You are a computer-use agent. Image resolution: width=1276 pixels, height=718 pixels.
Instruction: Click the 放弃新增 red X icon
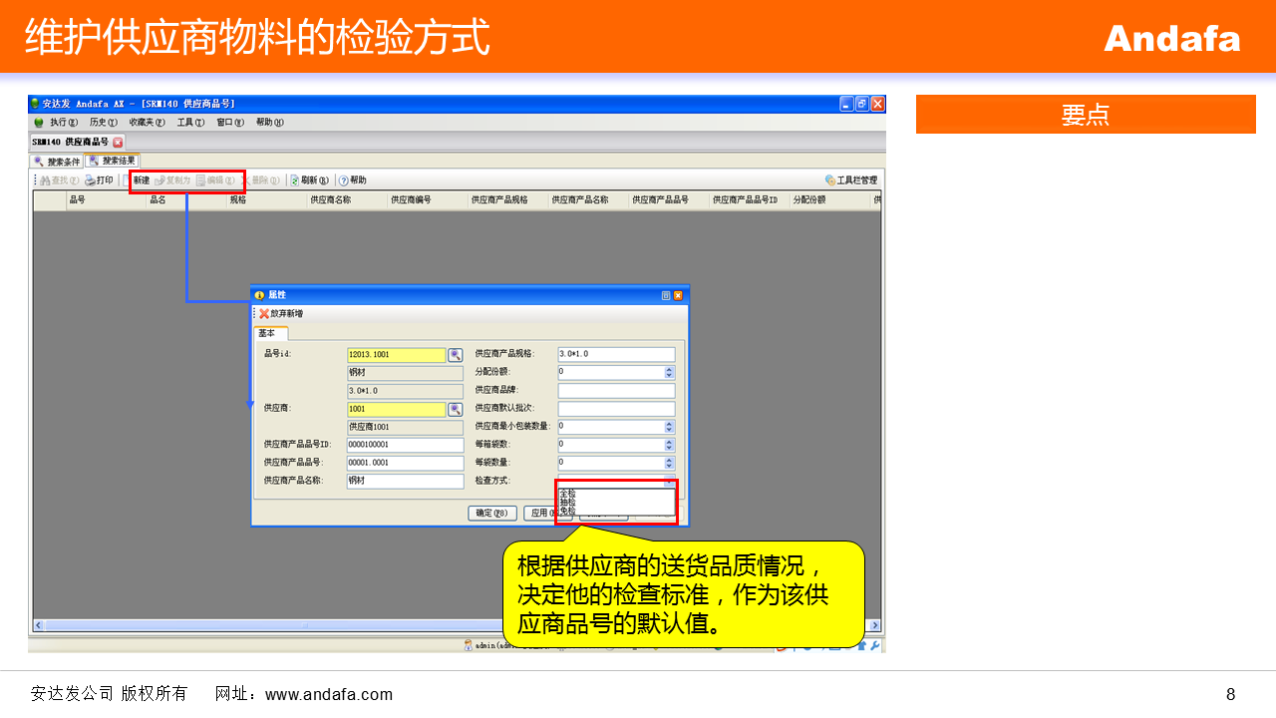point(264,313)
